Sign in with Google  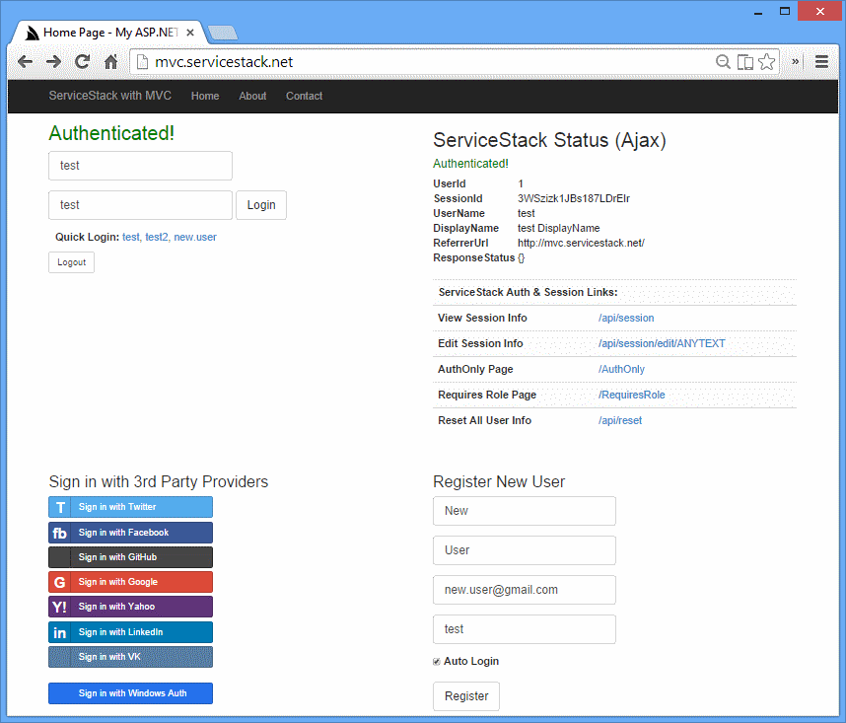pos(129,582)
